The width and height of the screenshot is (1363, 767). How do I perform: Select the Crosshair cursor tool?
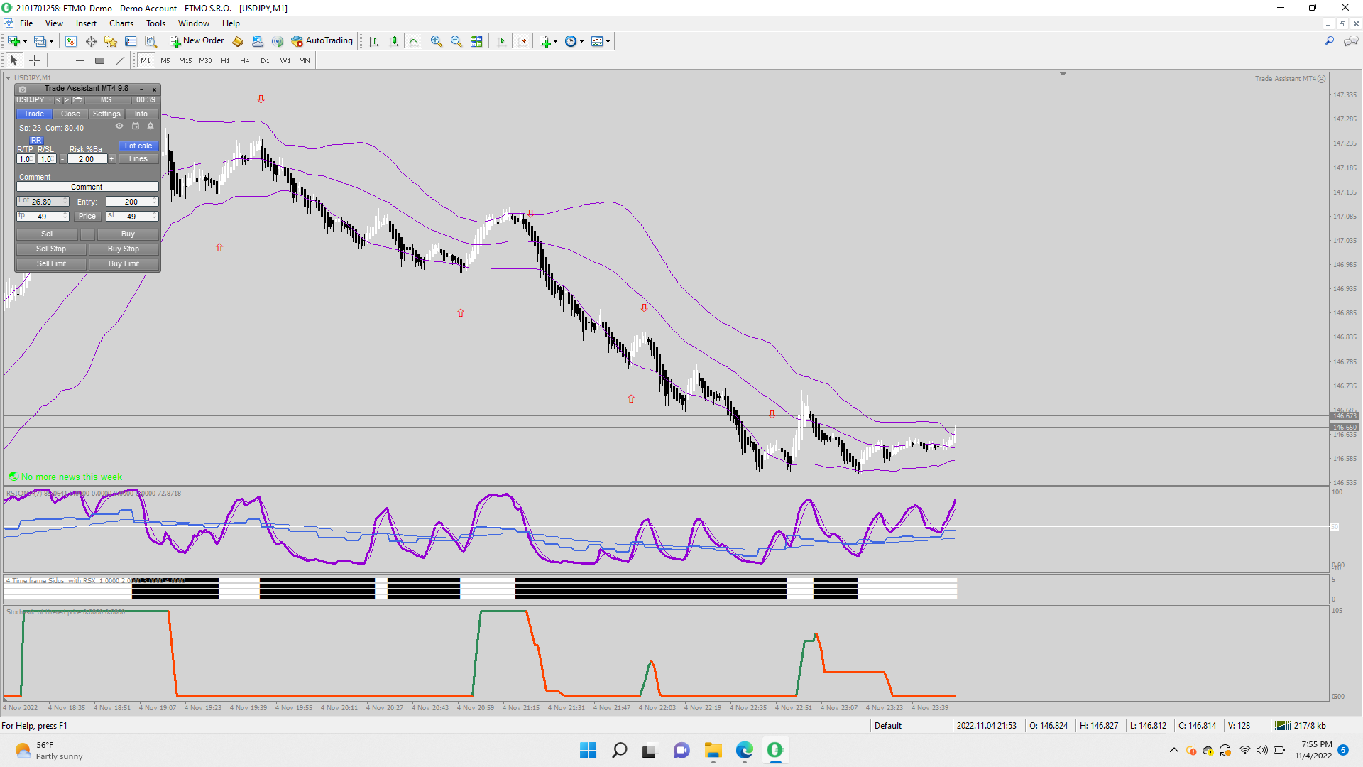point(34,60)
